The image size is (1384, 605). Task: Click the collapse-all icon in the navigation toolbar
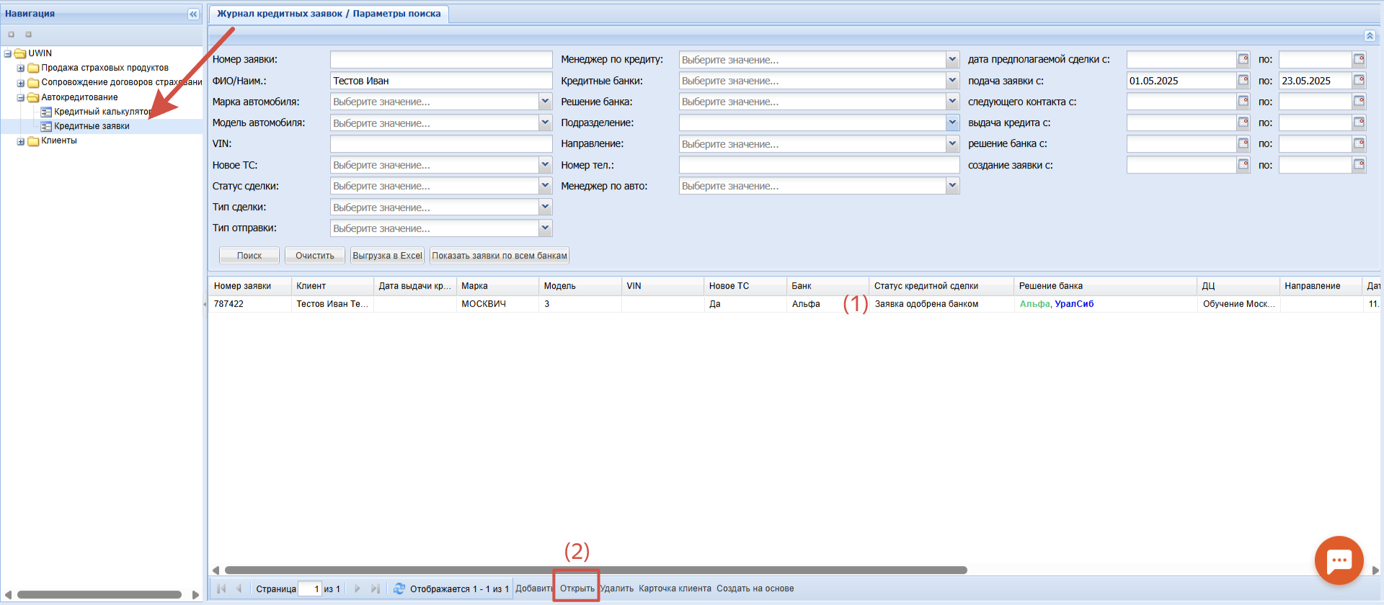point(29,34)
